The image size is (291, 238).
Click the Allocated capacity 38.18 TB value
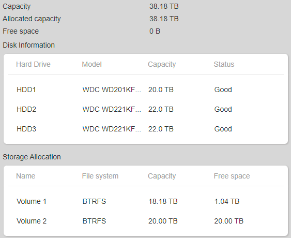click(164, 19)
